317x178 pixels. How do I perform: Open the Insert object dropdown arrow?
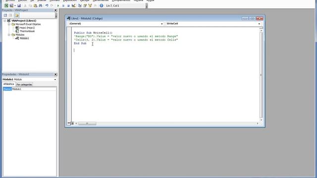(15, 5)
